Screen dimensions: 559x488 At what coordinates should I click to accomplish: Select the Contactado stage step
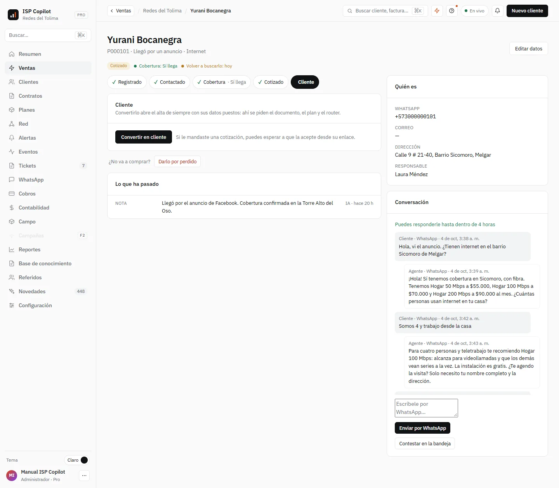[x=170, y=82]
